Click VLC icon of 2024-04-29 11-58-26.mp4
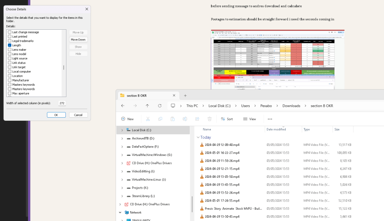Screen dimensions: 384x221 (202, 160)
